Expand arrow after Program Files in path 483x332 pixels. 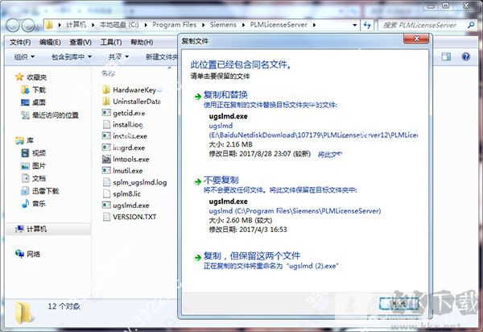(x=204, y=25)
